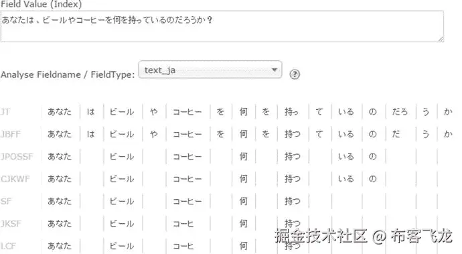The width and height of the screenshot is (462, 254).
Task: Select だろ token in JT row
Action: point(400,112)
